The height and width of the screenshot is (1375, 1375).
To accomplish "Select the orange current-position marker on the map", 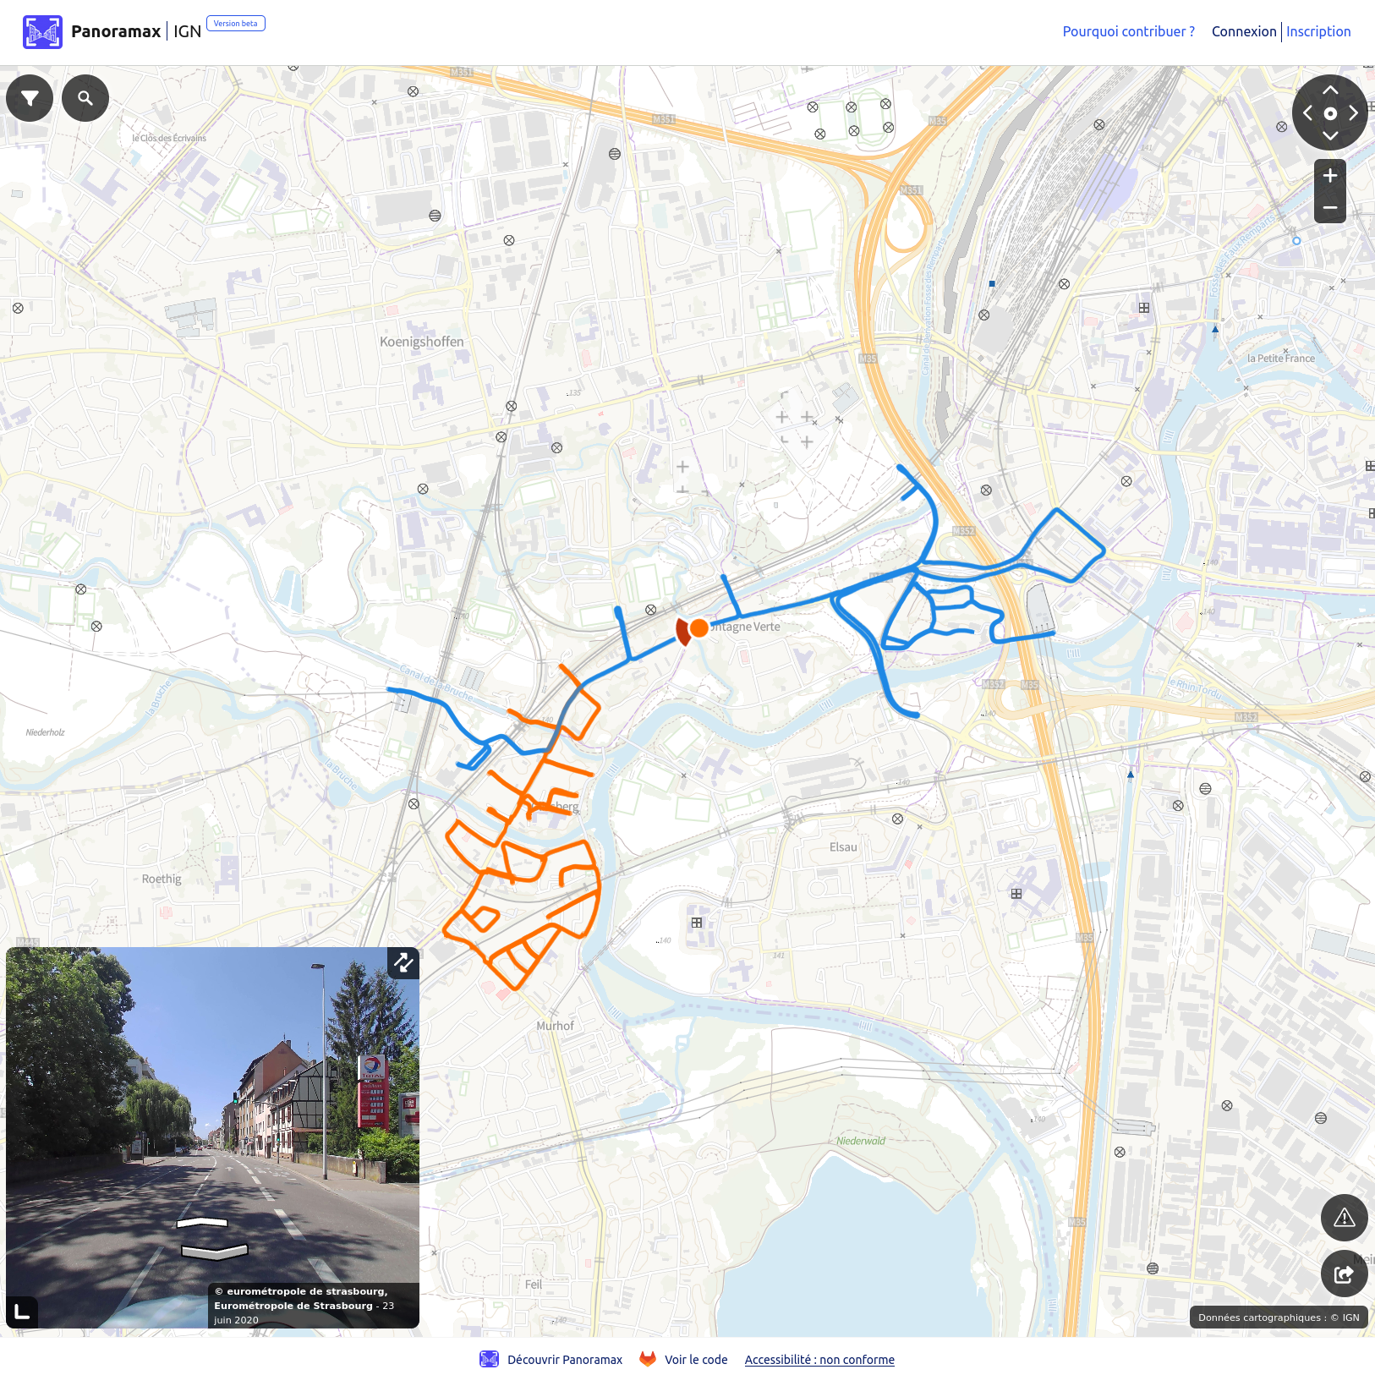I will pos(698,628).
